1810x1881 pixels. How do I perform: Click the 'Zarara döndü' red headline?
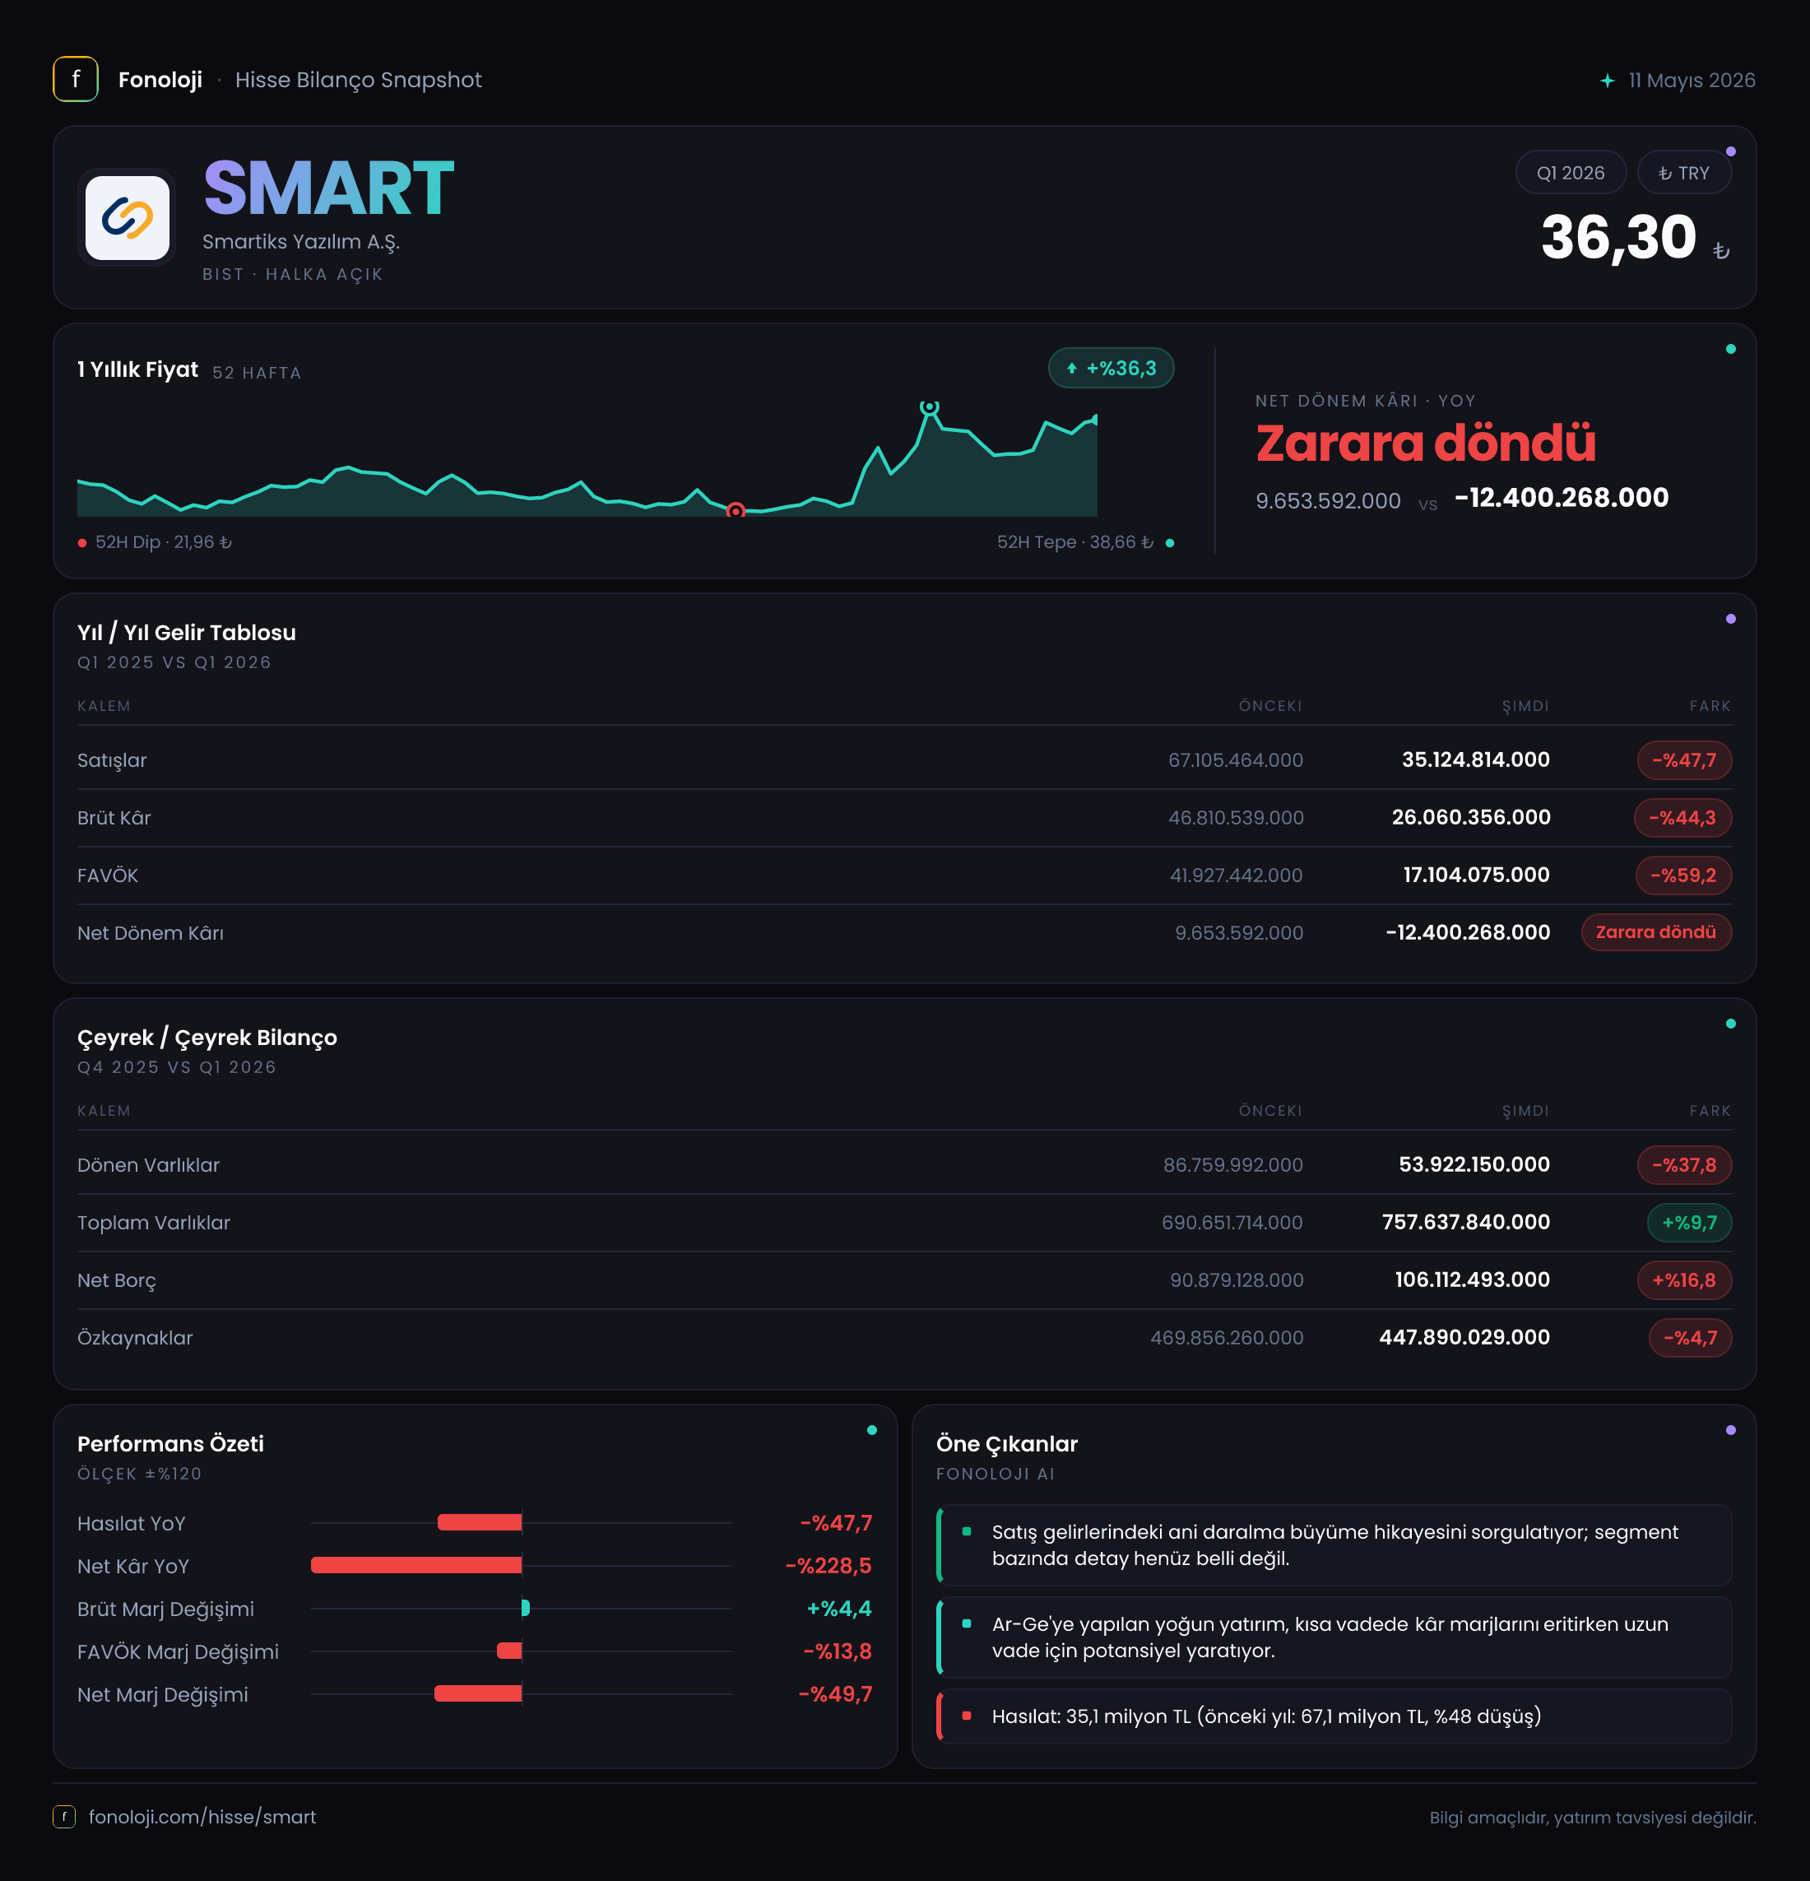tap(1426, 444)
